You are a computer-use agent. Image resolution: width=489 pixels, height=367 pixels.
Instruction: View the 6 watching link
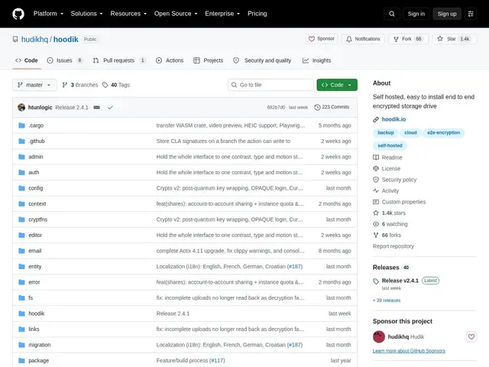(x=390, y=224)
